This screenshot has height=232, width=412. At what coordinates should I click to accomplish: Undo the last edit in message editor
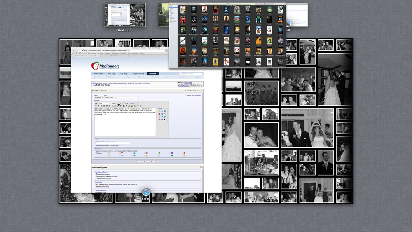132,103
